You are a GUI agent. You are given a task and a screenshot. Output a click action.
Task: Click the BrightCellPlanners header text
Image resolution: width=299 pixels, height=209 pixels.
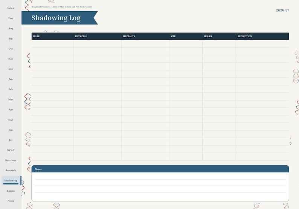point(62,7)
